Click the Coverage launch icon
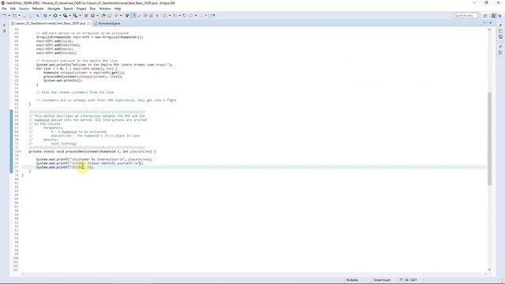The width and height of the screenshot is (505, 284). [x=65, y=16]
